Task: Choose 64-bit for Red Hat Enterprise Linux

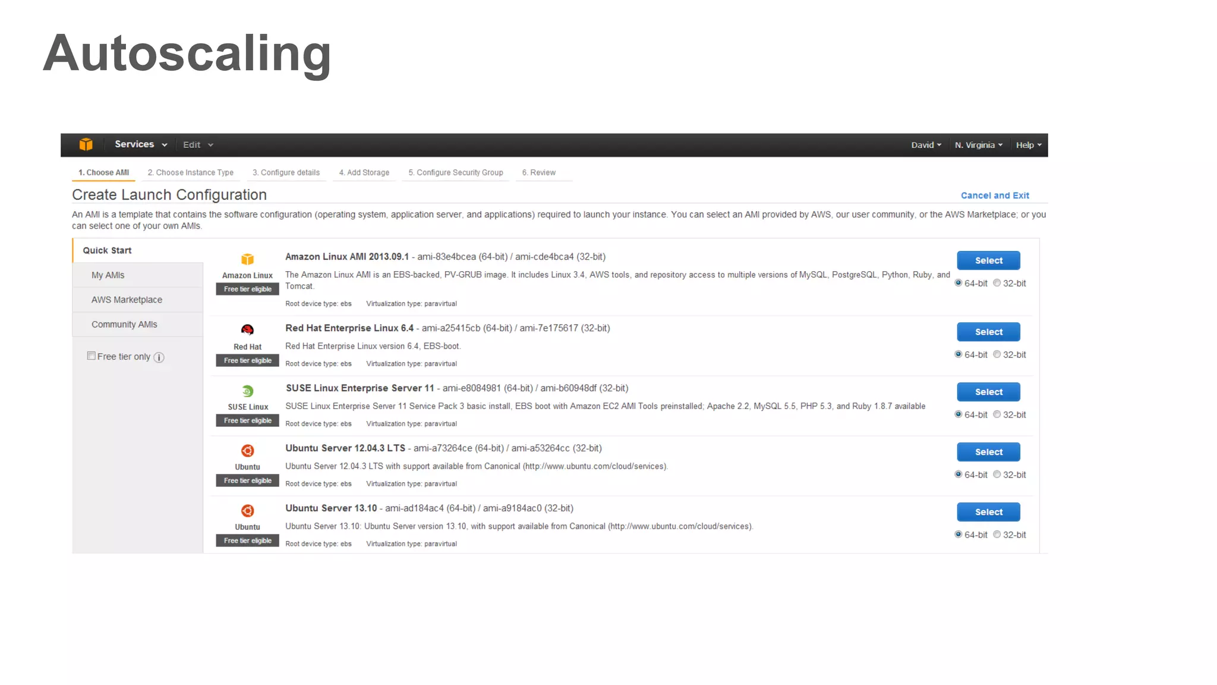Action: click(x=959, y=354)
